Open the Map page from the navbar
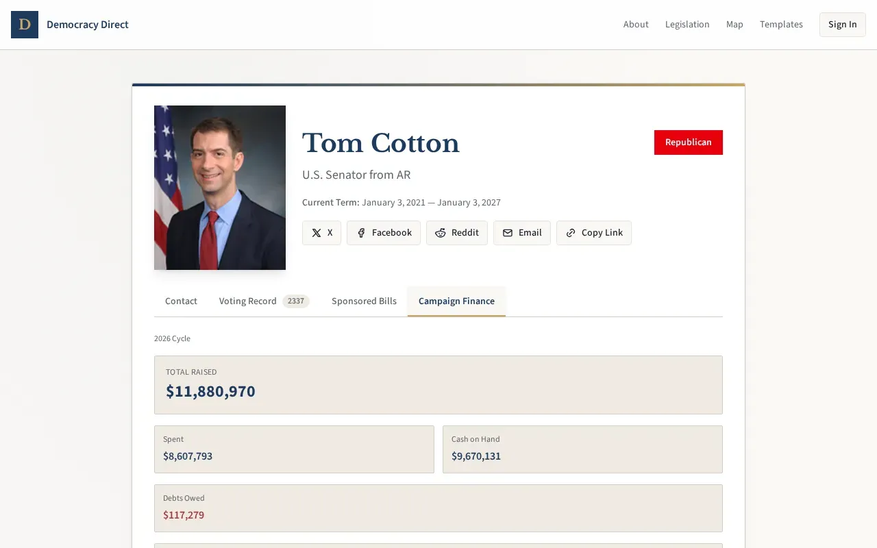The image size is (877, 548). [x=734, y=24]
